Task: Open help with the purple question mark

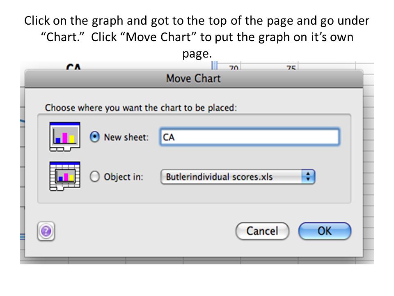Action: tap(46, 231)
